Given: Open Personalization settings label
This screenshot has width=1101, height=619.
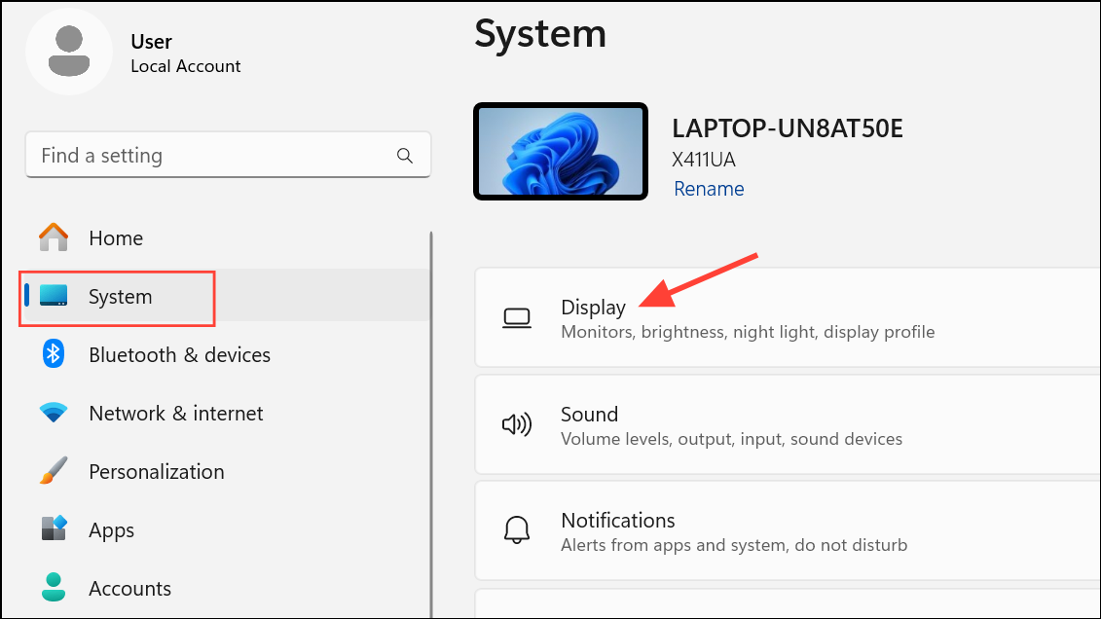Looking at the screenshot, I should coord(157,472).
